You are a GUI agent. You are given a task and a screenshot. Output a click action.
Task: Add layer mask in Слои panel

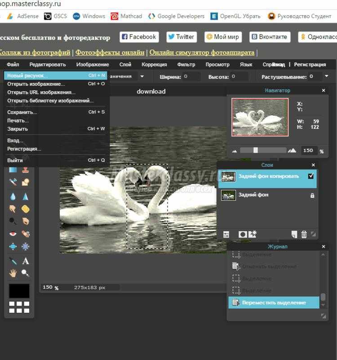(x=243, y=234)
